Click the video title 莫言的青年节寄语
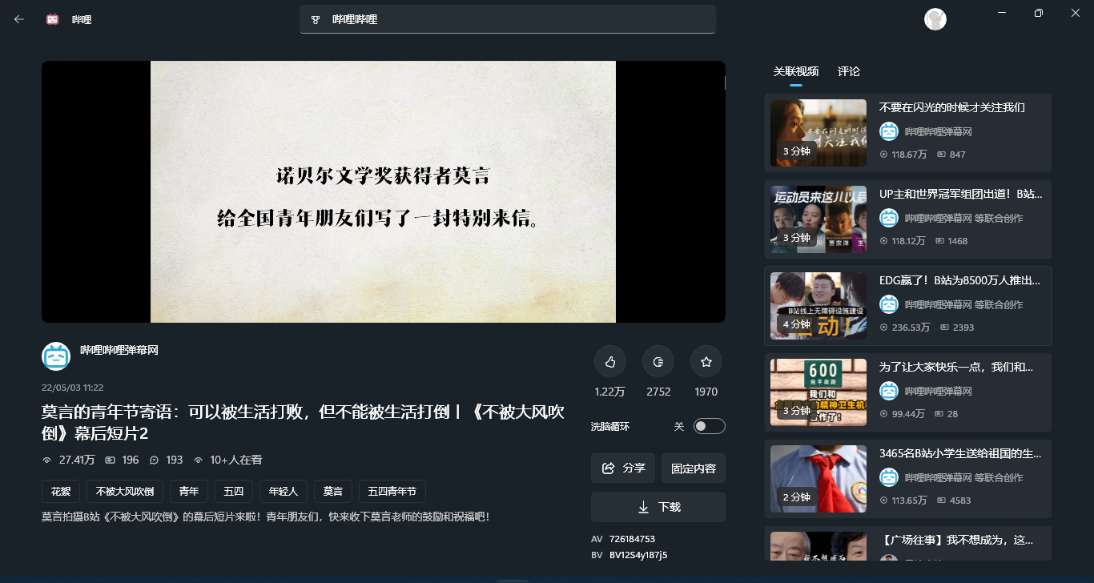This screenshot has height=583, width=1094. (303, 422)
